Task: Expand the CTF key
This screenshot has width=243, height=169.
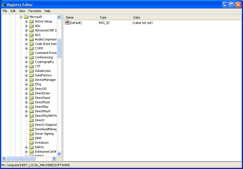Action: (26, 66)
